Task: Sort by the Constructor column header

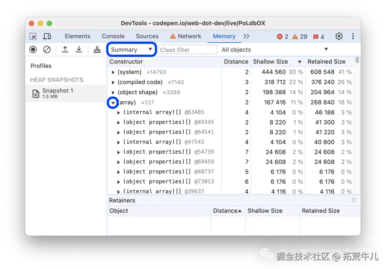Action: click(164, 62)
